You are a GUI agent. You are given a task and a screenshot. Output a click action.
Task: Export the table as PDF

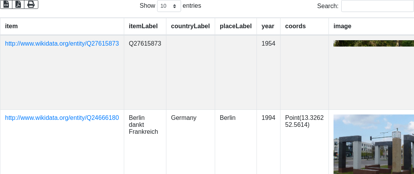pyautogui.click(x=18, y=4)
